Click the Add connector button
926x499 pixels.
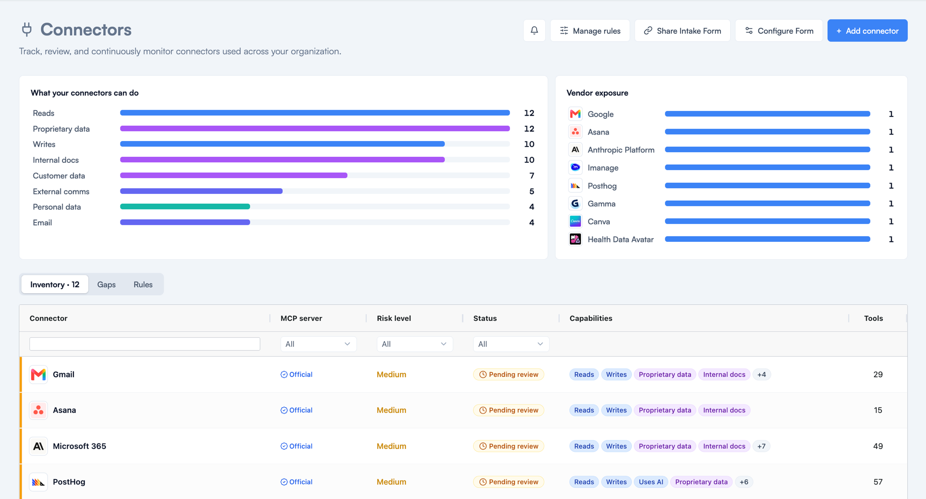coord(867,31)
